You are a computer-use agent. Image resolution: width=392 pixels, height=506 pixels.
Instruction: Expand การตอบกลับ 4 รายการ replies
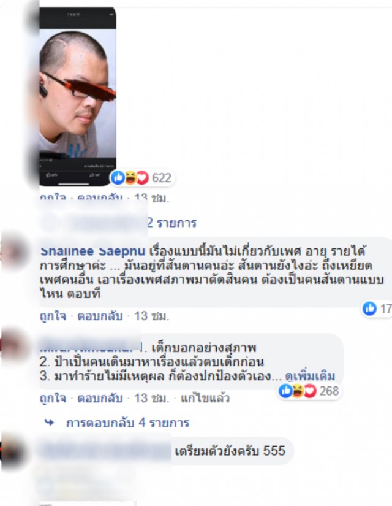[x=127, y=423]
